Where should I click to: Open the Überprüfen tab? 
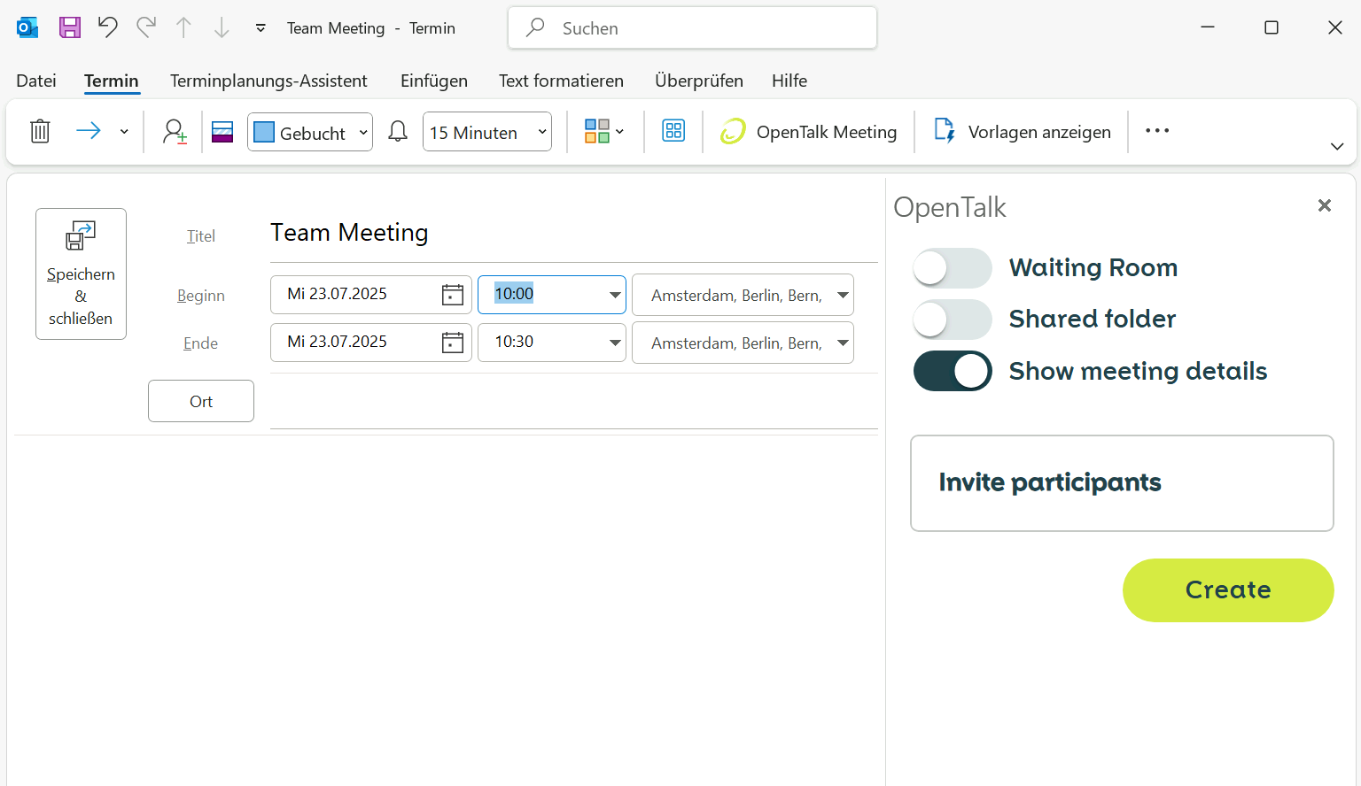[x=699, y=81]
